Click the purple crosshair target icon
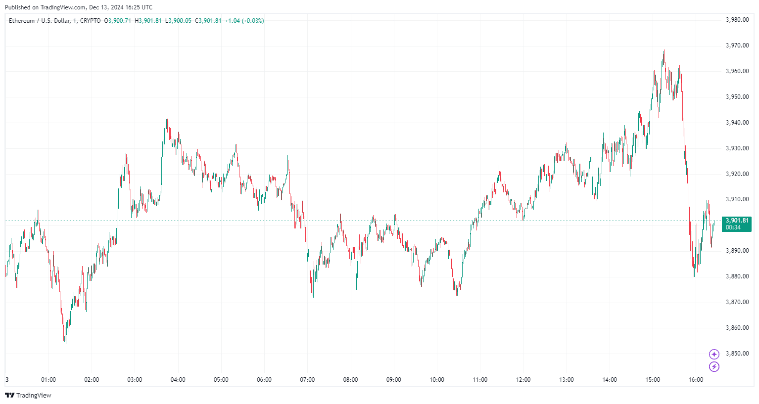 click(x=714, y=354)
